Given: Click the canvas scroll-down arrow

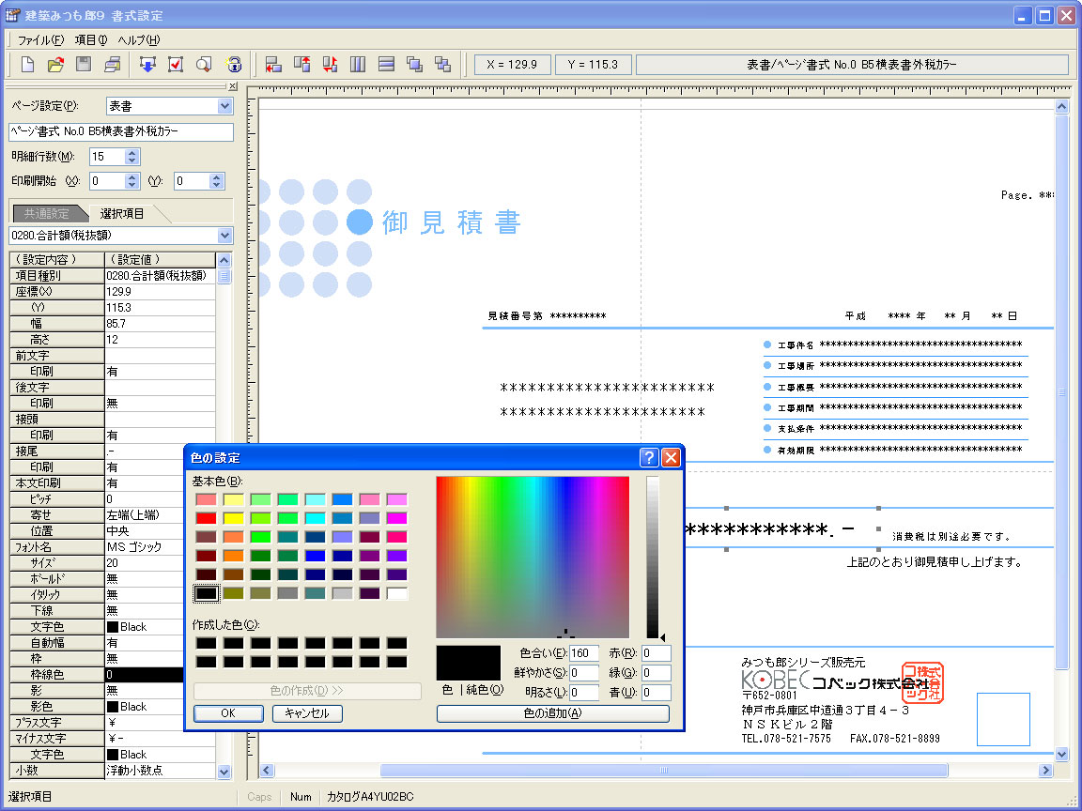Looking at the screenshot, I should (1061, 754).
